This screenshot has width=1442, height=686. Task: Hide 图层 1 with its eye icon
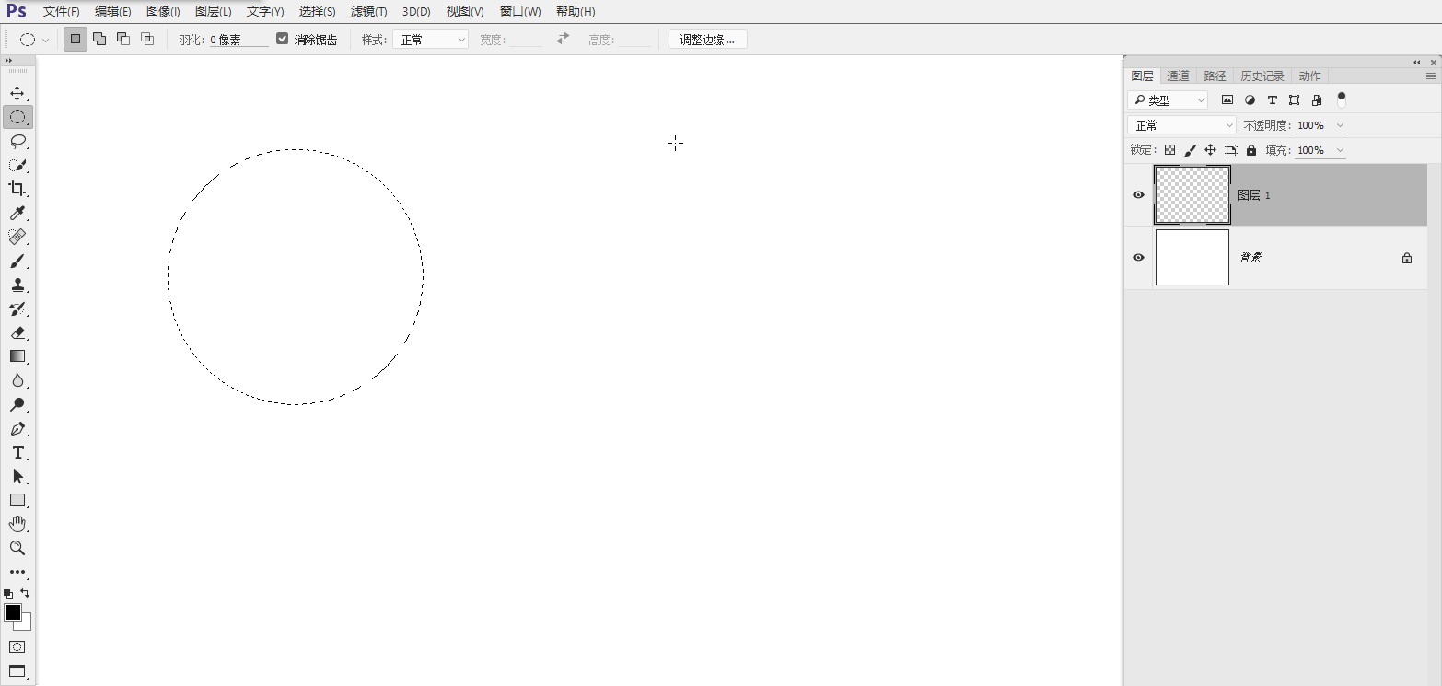[1138, 195]
